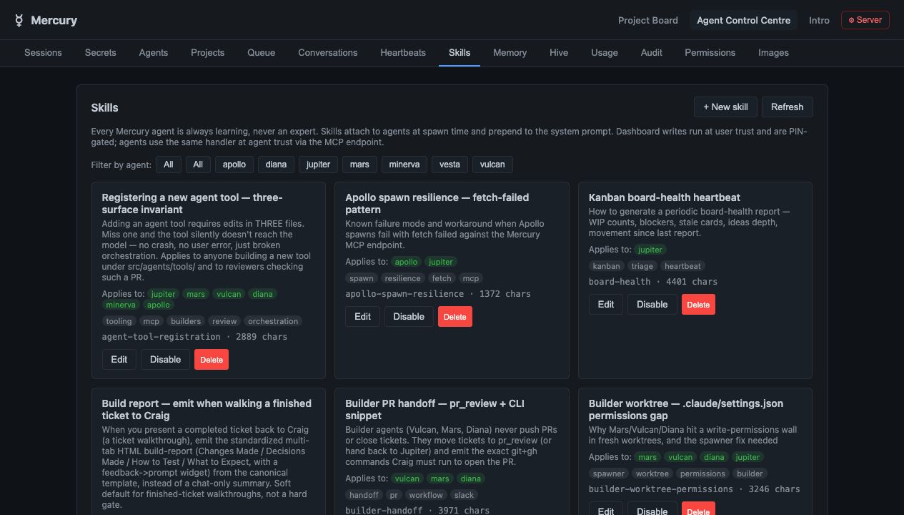The height and width of the screenshot is (515, 904).
Task: Disable the apollo-spawn-resilience skill
Action: pyautogui.click(x=409, y=317)
